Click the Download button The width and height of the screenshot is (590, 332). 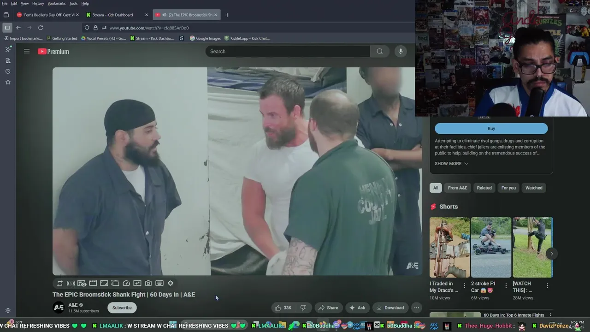point(390,308)
